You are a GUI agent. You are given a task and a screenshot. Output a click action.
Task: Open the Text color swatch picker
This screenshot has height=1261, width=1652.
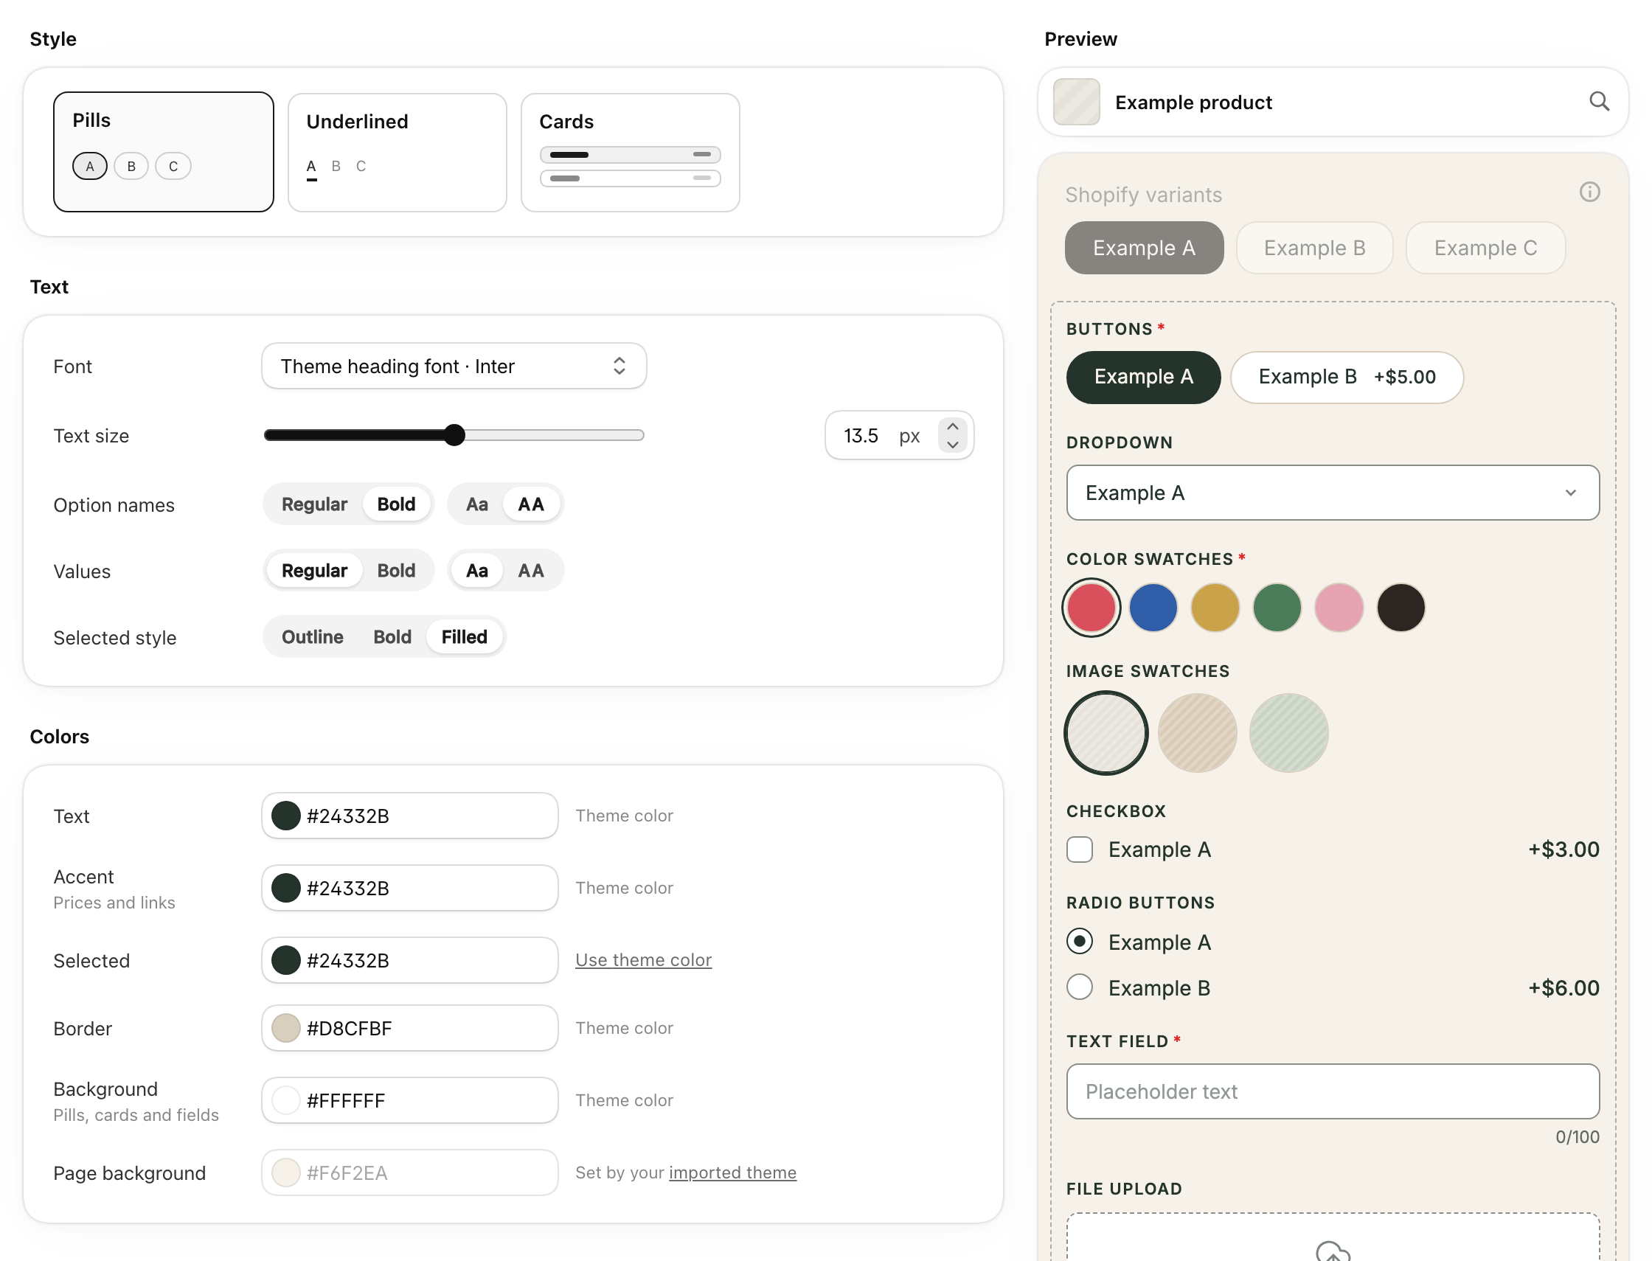285,815
